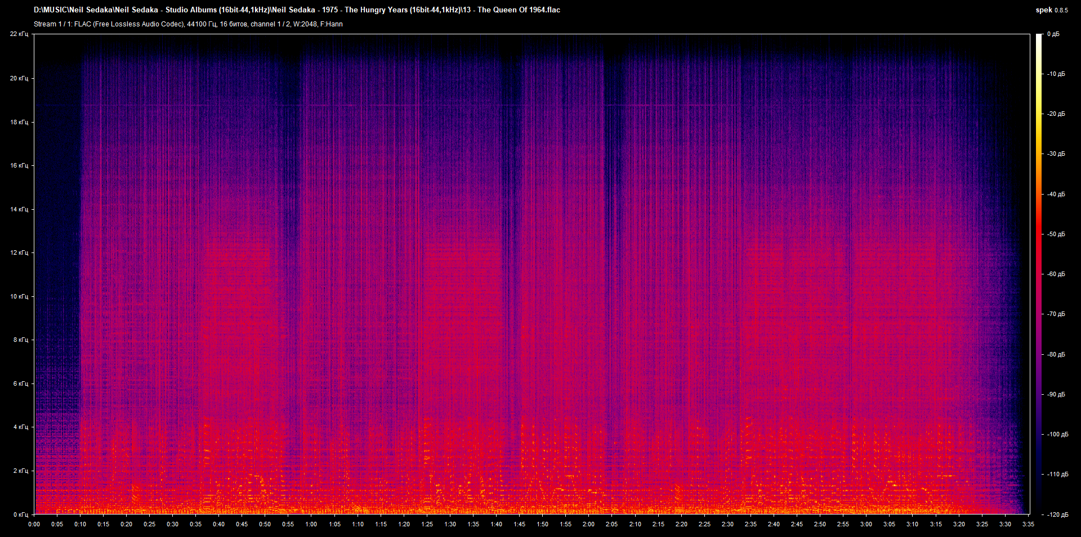Click the vertical color gradient level bar
This screenshot has width=1081, height=537.
point(1039,274)
